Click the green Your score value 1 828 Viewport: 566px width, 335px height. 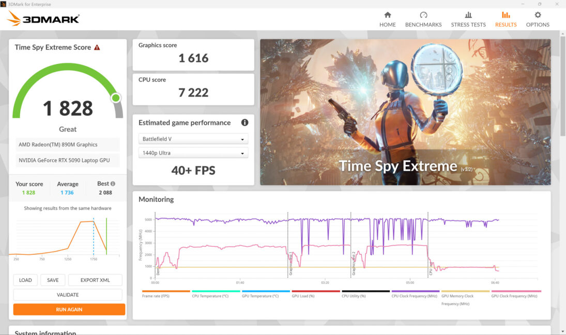28,193
